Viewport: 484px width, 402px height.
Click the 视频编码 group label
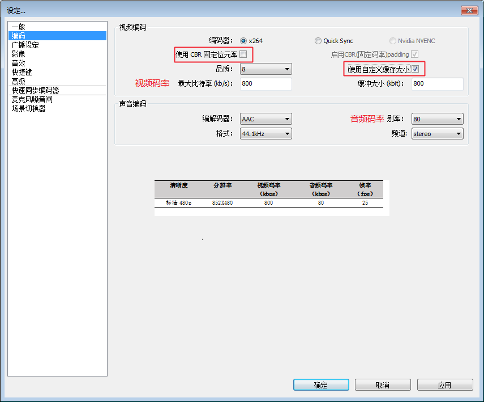click(x=132, y=28)
